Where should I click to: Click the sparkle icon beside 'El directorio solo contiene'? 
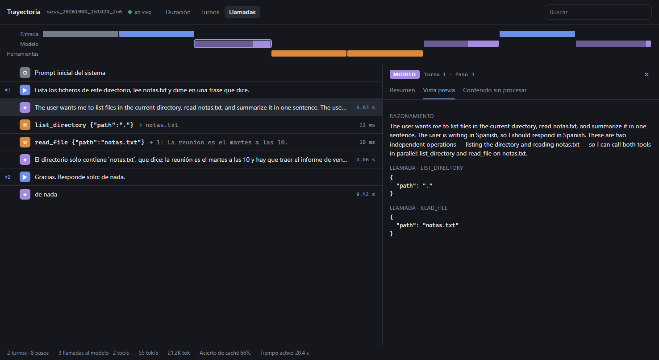(25, 160)
